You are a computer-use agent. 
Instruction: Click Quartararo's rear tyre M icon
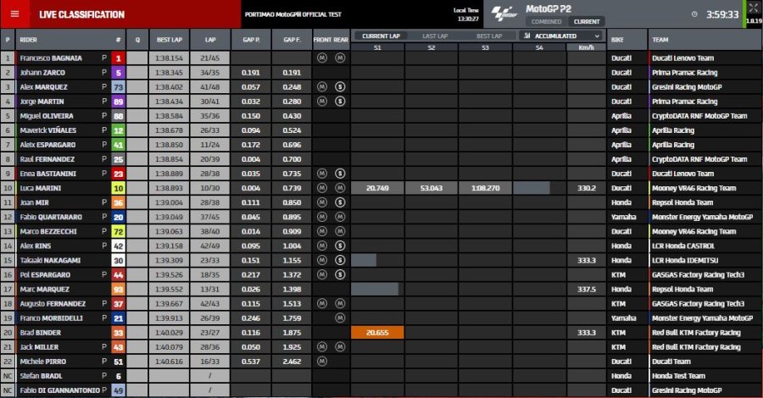click(340, 217)
